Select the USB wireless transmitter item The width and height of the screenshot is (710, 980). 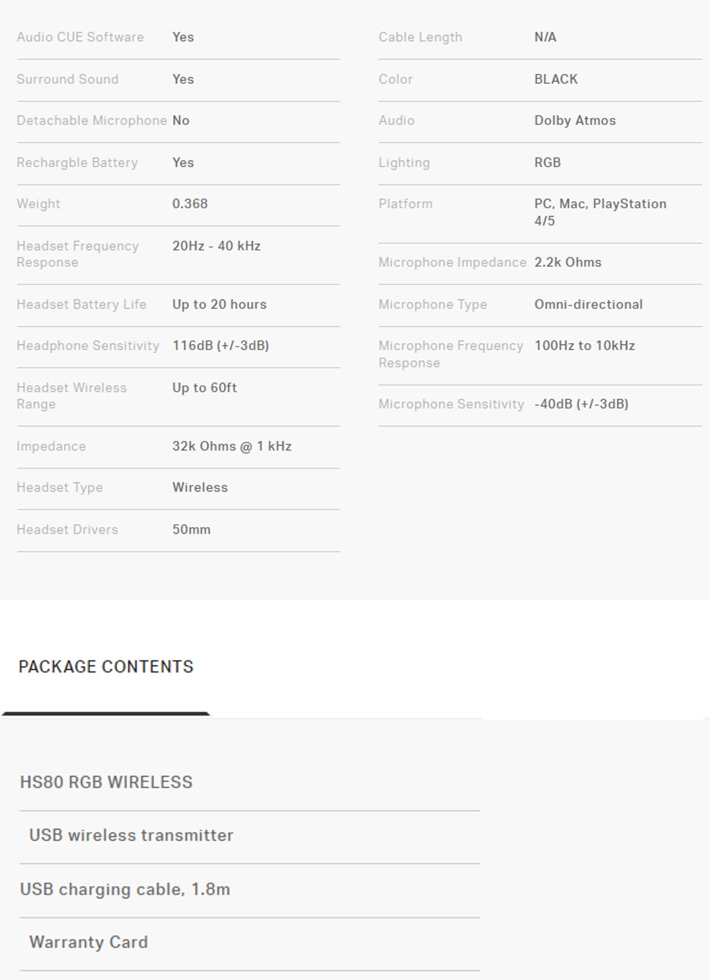(x=131, y=836)
